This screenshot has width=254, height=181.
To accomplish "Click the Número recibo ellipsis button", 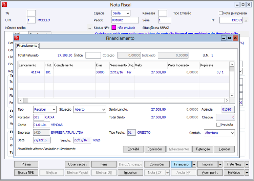I will point(89,28).
